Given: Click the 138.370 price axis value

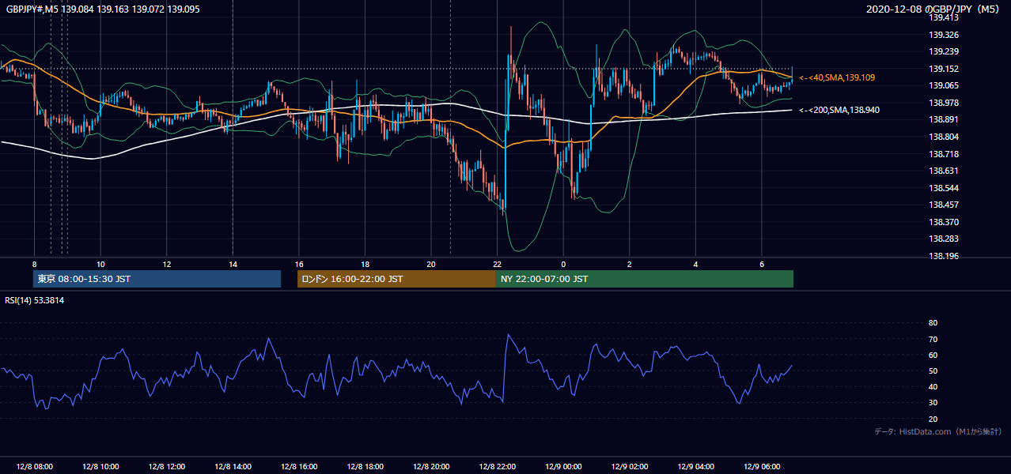Looking at the screenshot, I should (x=944, y=222).
